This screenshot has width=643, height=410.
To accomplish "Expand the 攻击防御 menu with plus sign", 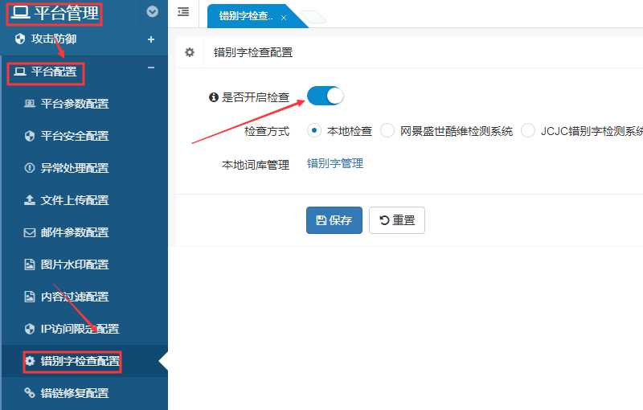I will point(151,39).
